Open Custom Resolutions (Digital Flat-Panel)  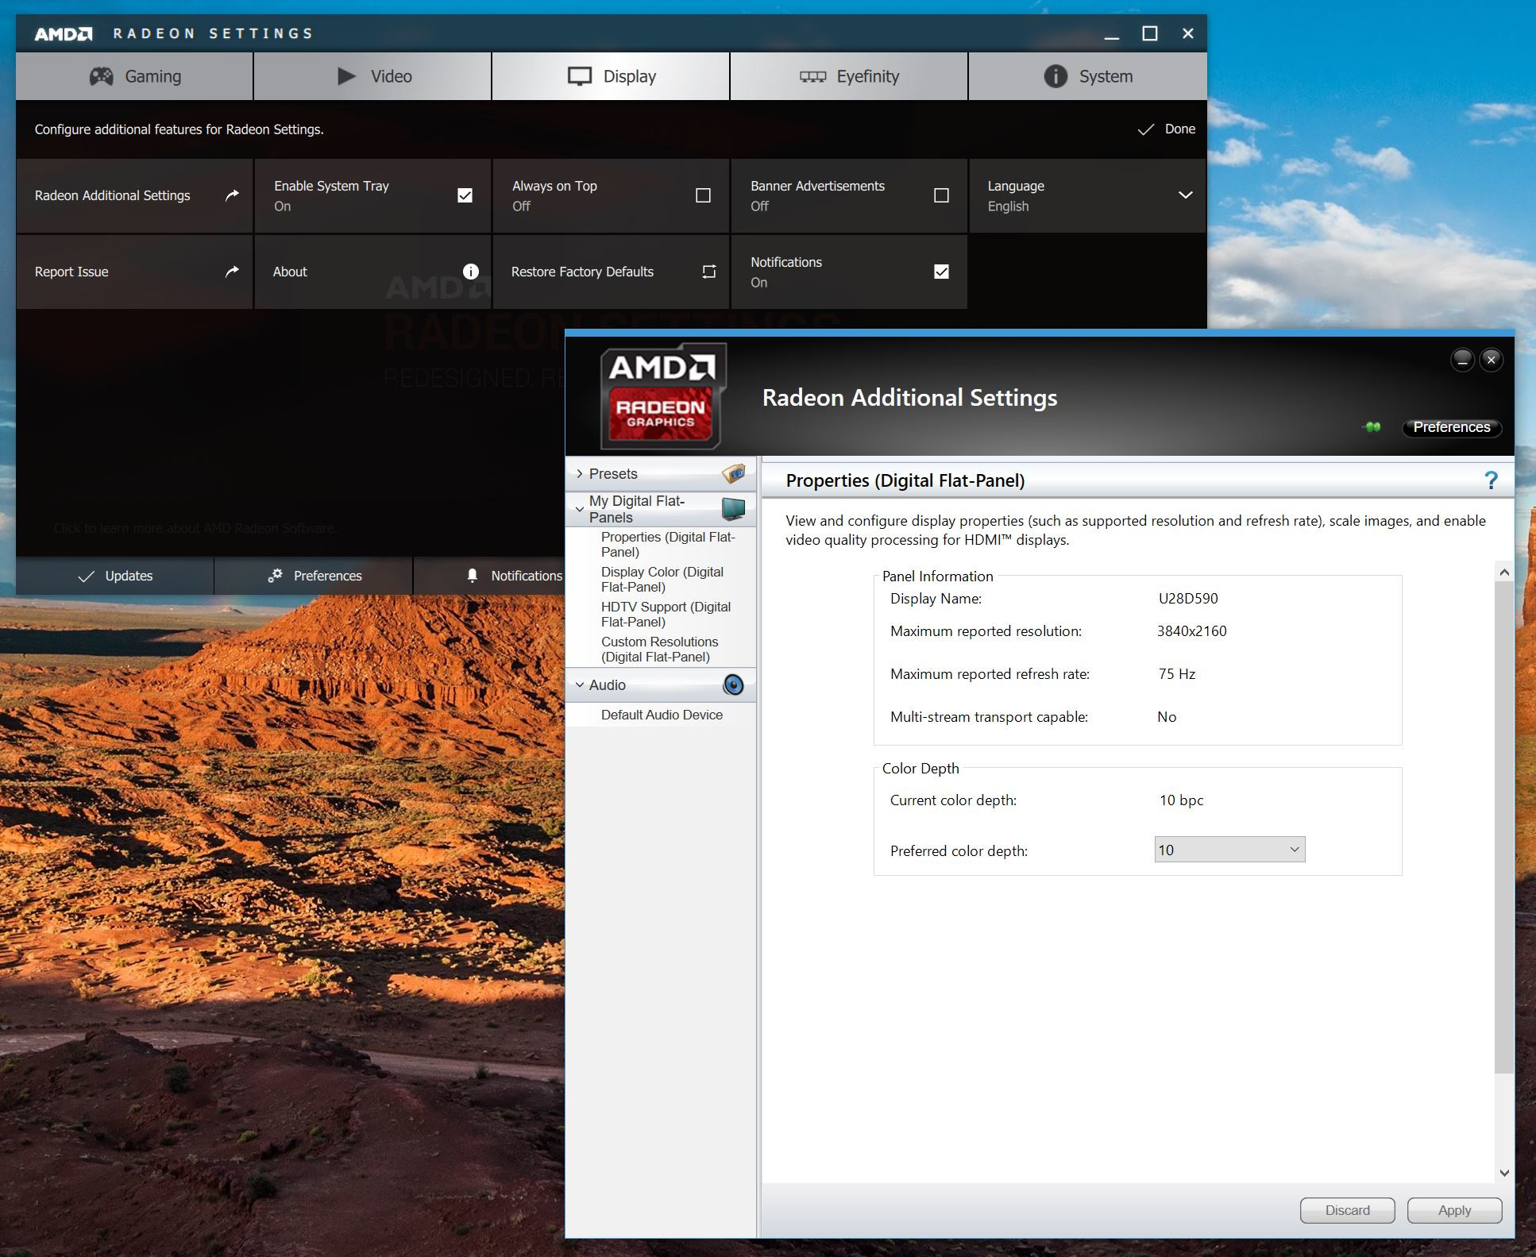659,650
